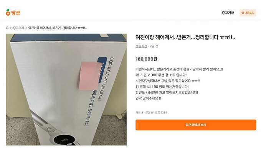This screenshot has width=261, height=157.
Task: Click the 관심 8 interest count
Action: click(149, 113)
